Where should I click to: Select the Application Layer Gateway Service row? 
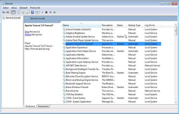[x=112, y=62]
